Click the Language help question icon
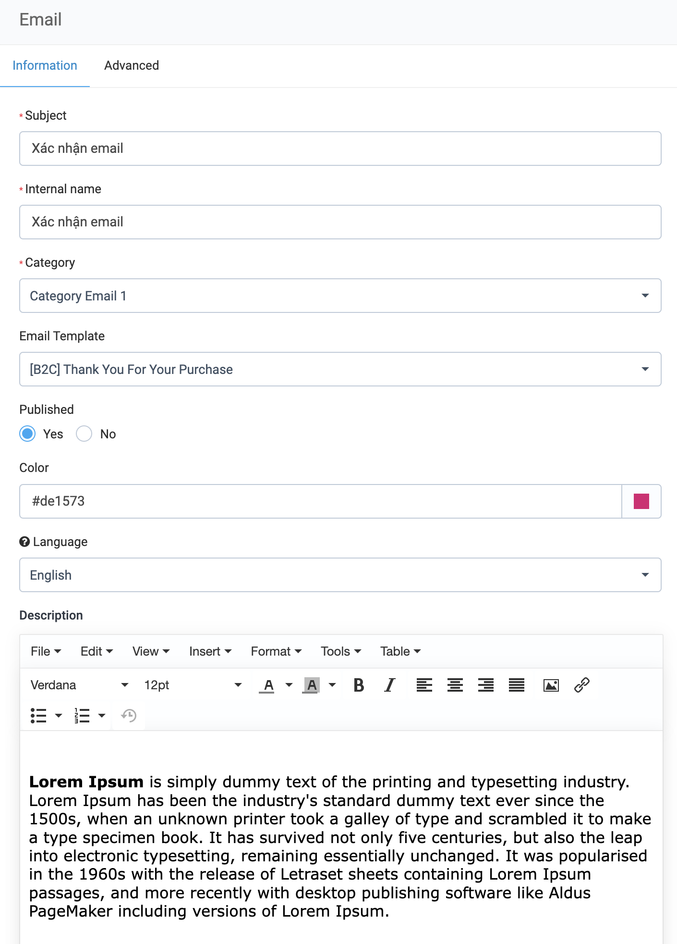This screenshot has width=677, height=944. (x=24, y=542)
